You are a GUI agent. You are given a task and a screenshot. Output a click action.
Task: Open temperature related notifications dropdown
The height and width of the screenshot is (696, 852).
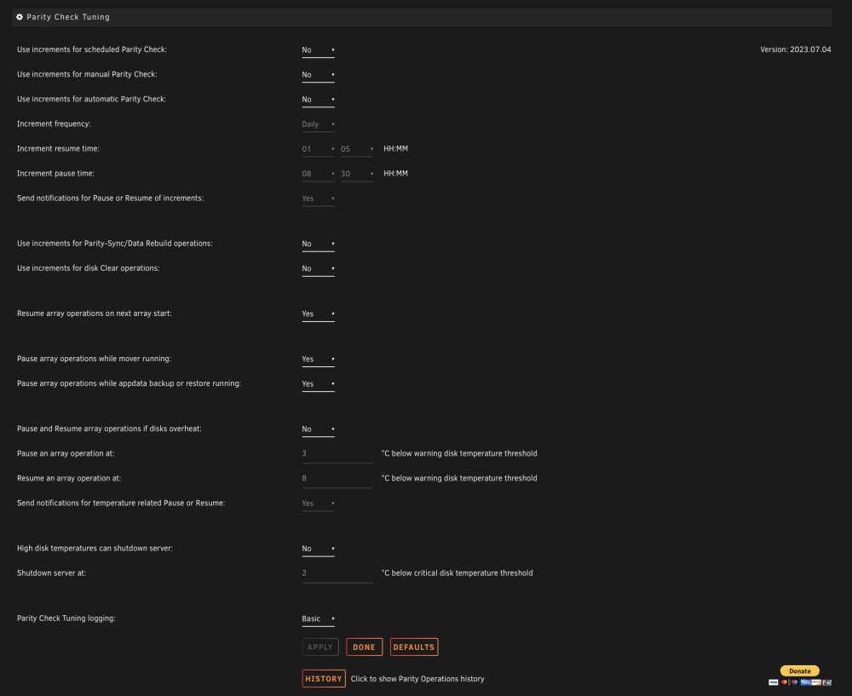[319, 503]
